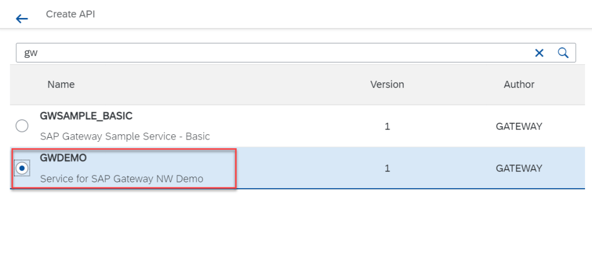592x279 pixels.
Task: Focus the search box containing "gw"
Action: click(x=272, y=53)
